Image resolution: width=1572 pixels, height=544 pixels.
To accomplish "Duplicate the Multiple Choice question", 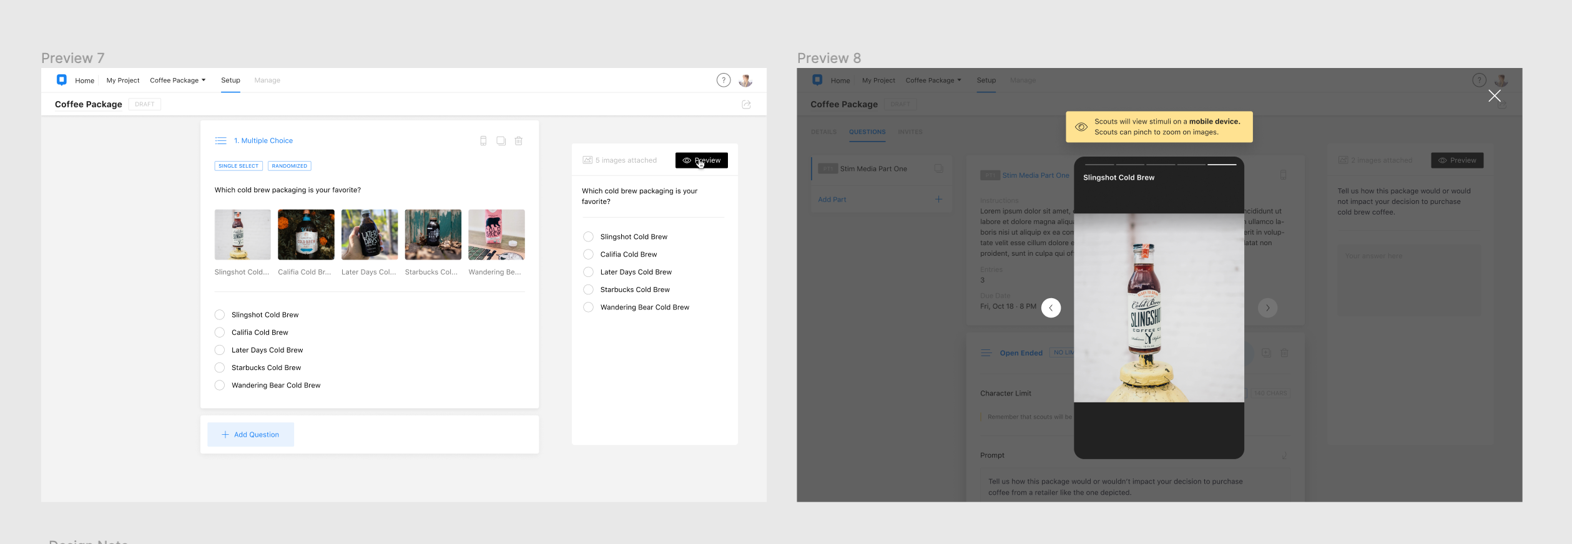I will (x=501, y=141).
